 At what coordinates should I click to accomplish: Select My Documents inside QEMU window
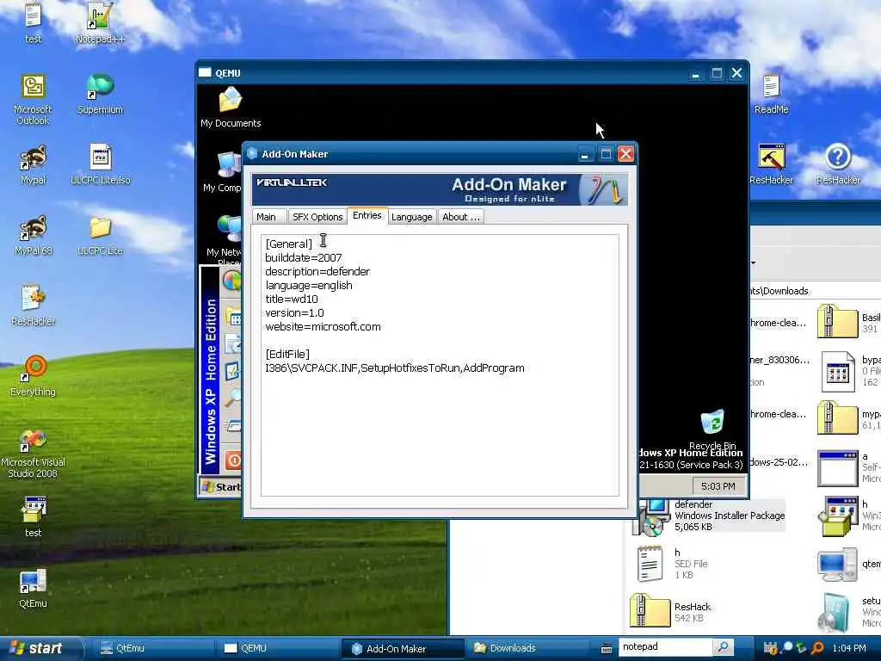[x=231, y=108]
